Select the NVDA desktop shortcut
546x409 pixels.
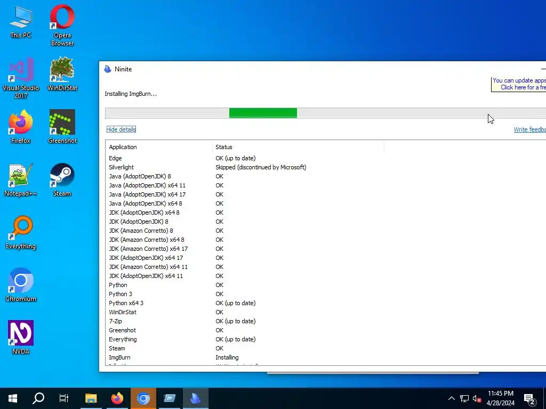click(21, 337)
